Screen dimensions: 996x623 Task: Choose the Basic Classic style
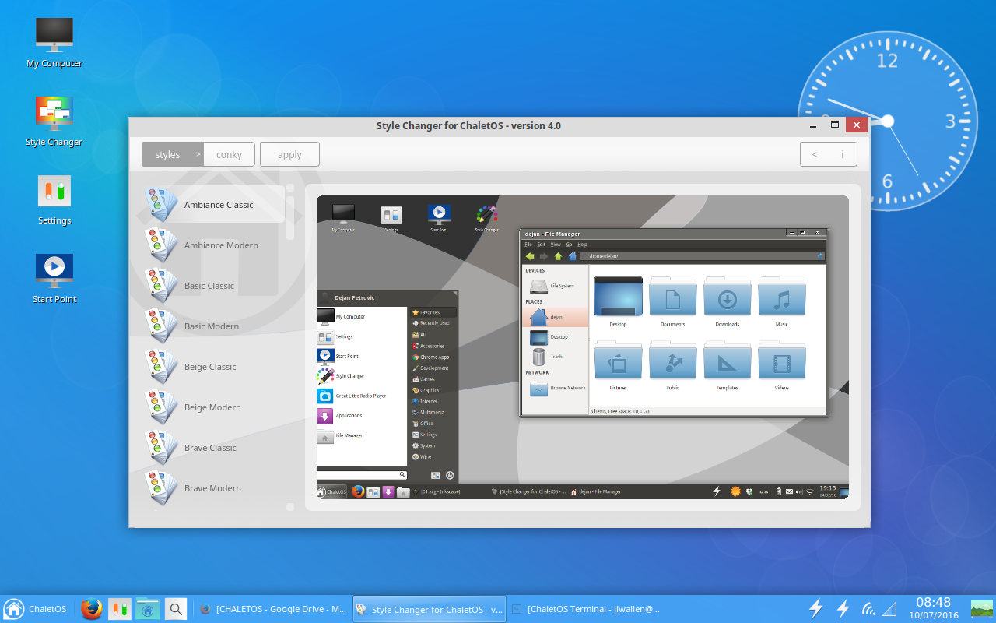tap(213, 286)
